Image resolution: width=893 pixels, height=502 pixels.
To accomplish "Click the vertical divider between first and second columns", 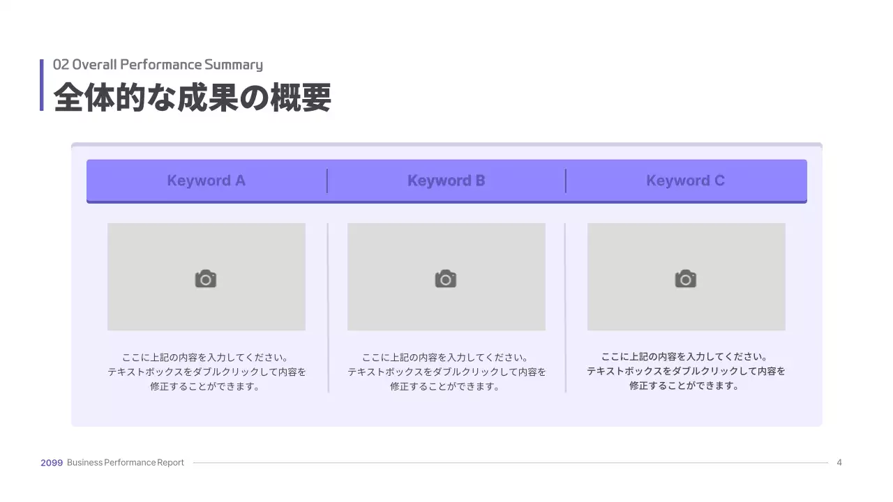I will (x=328, y=307).
